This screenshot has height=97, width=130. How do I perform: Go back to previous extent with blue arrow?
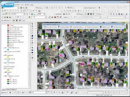pyautogui.click(x=32, y=38)
